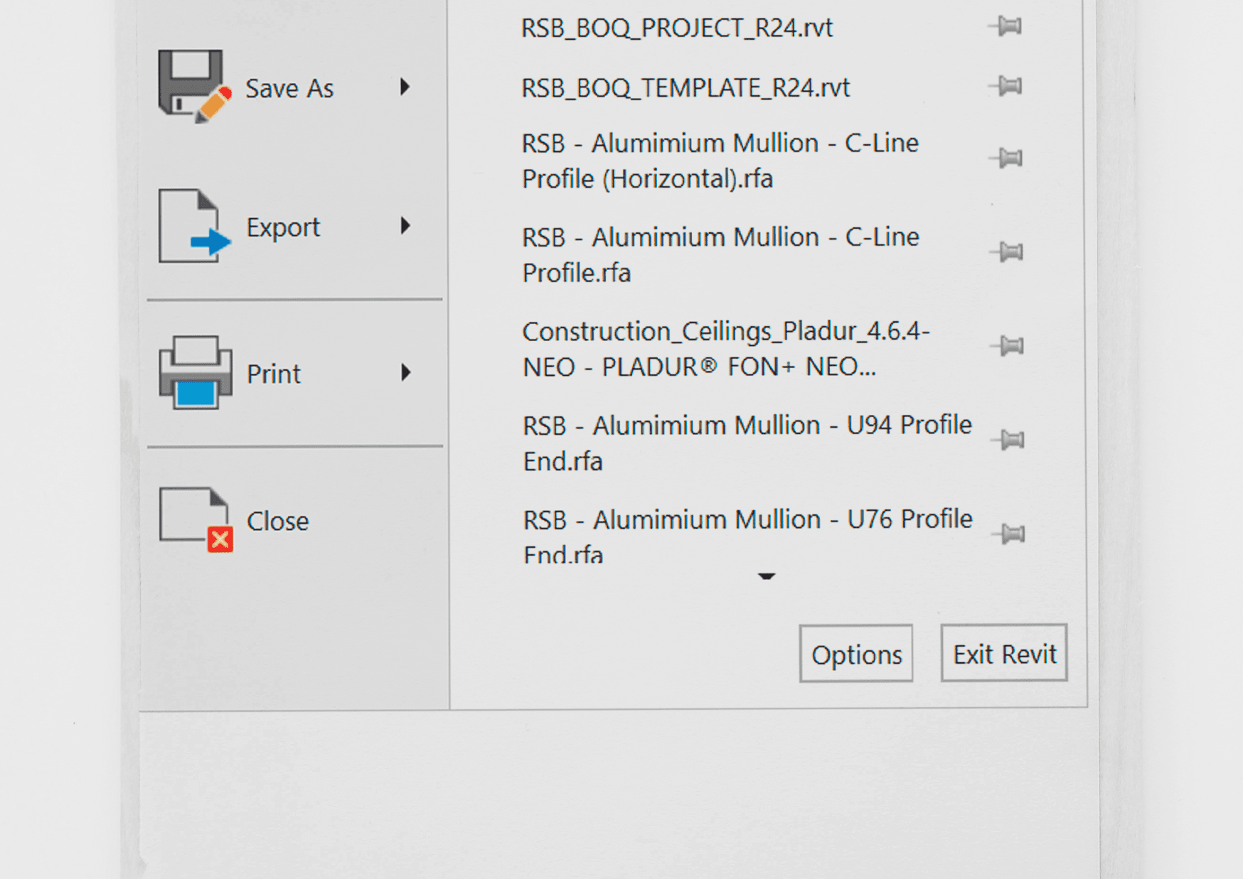Open RSB_BOQ_PROJECT_R24.rvt from recent documents
This screenshot has height=879, width=1243.
pos(678,28)
